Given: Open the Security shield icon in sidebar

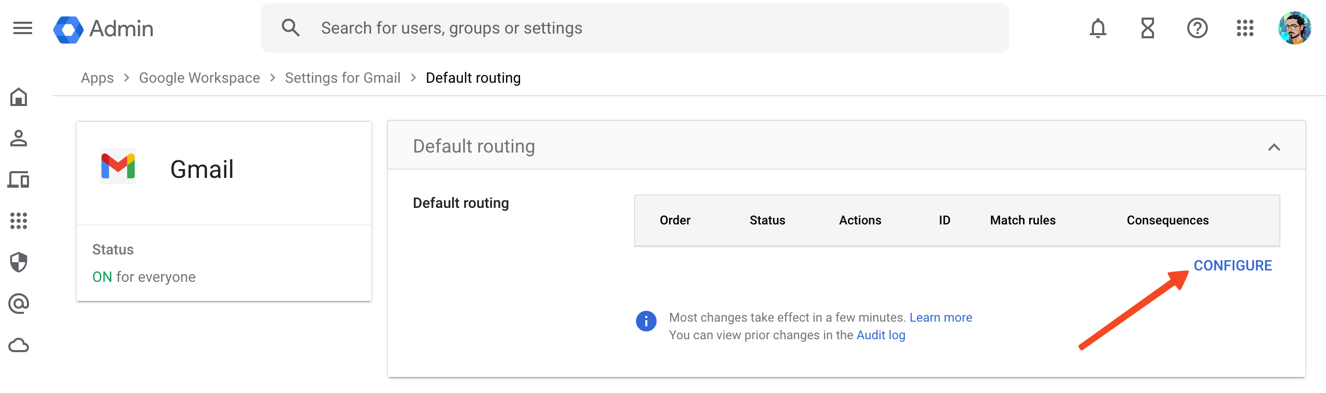Looking at the screenshot, I should click(x=19, y=262).
